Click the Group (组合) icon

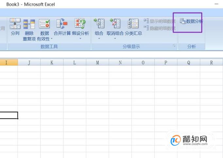tap(99, 23)
